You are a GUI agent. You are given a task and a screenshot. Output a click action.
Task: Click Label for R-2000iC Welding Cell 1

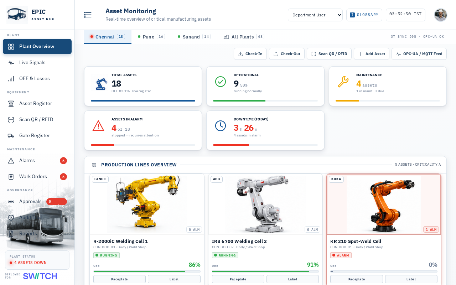pos(174,279)
